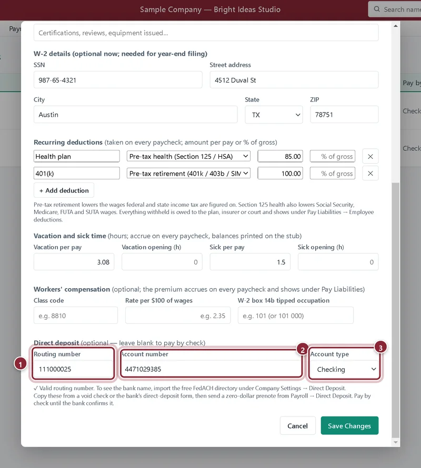Open Health plan deduction type dropdown
The width and height of the screenshot is (421, 468).
pos(188,156)
